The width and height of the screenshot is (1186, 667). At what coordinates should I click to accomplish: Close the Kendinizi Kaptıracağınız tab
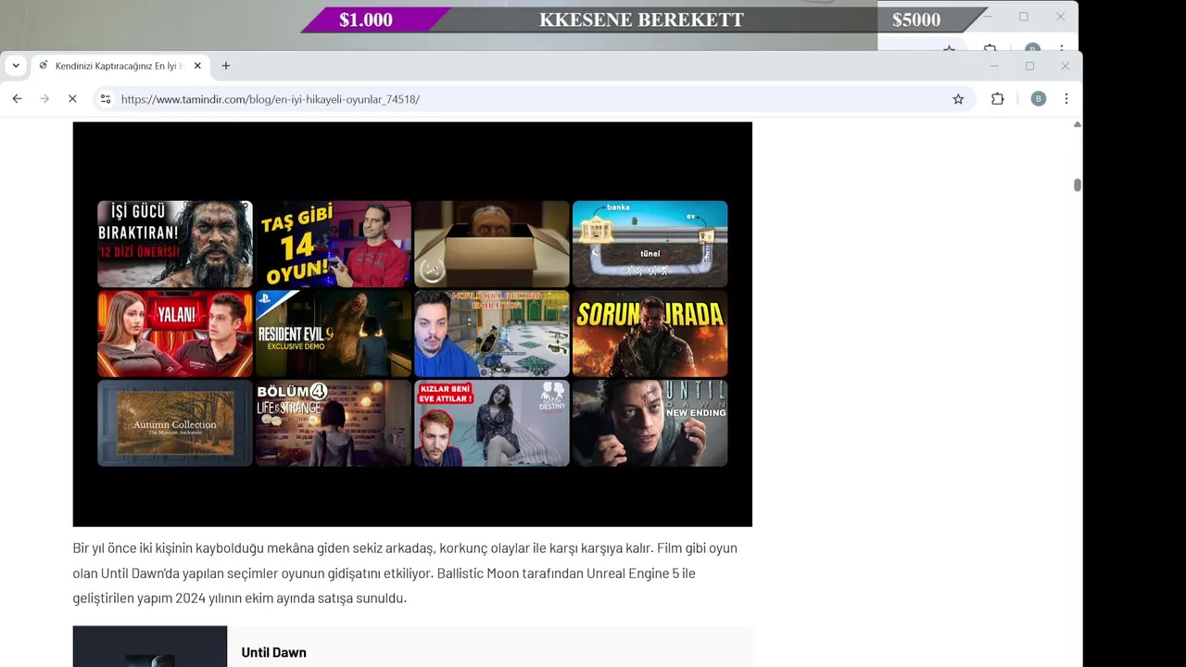point(197,66)
